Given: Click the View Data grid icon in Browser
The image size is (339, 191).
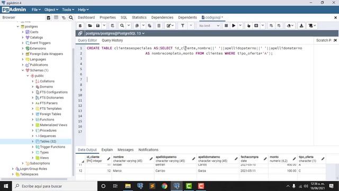Looking at the screenshot, I should coord(56,18).
